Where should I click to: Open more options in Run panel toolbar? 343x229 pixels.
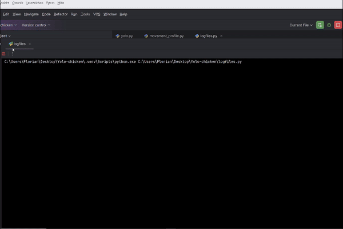[x=12, y=54]
